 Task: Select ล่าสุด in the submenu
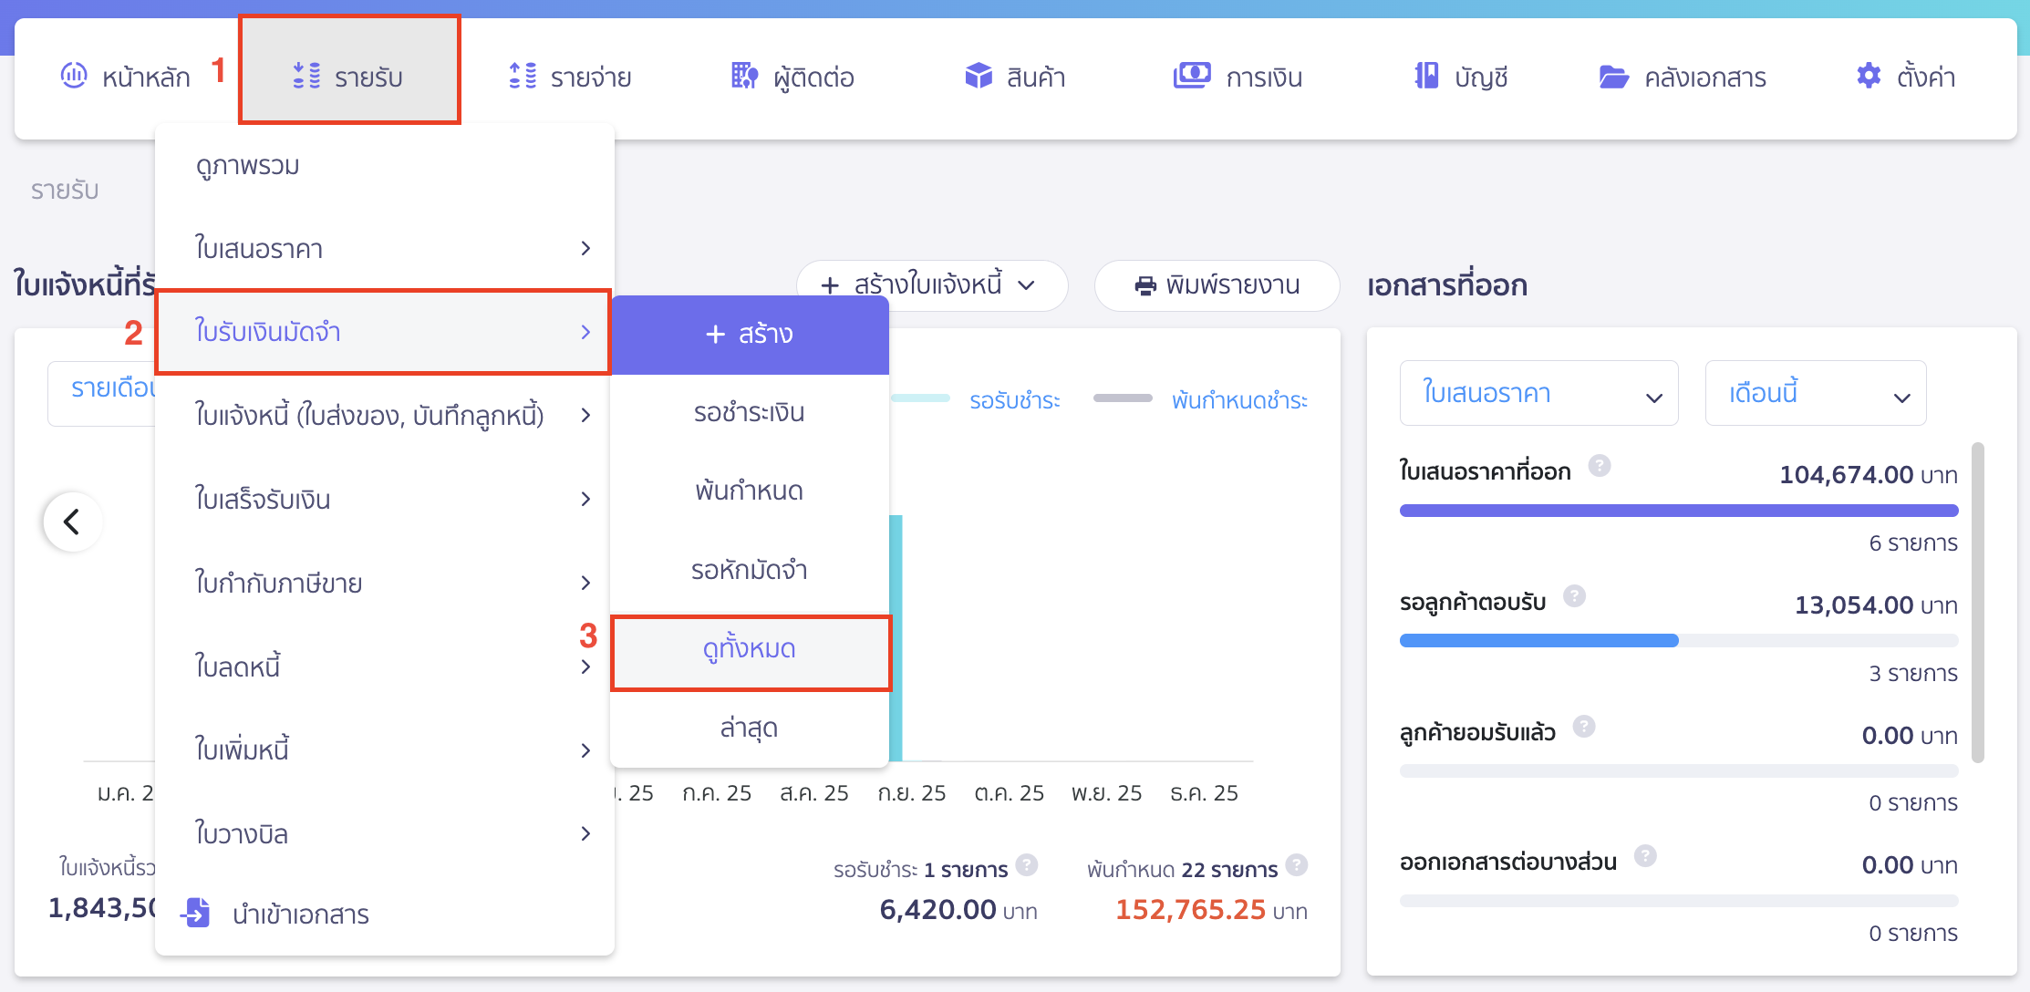click(750, 728)
